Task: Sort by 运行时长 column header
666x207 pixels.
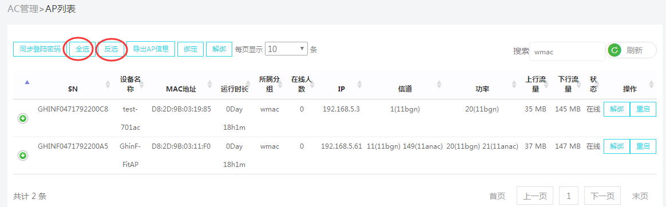Action: [234, 89]
